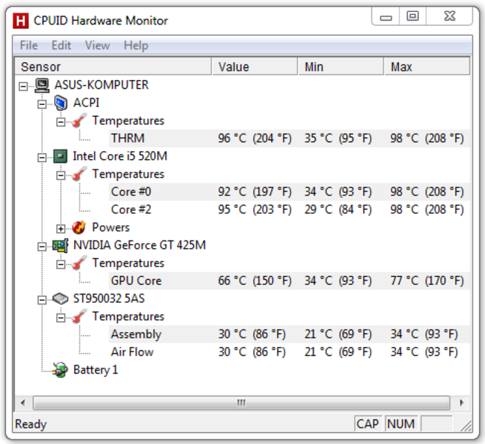Collapse the ACPI tree node

pyautogui.click(x=42, y=104)
